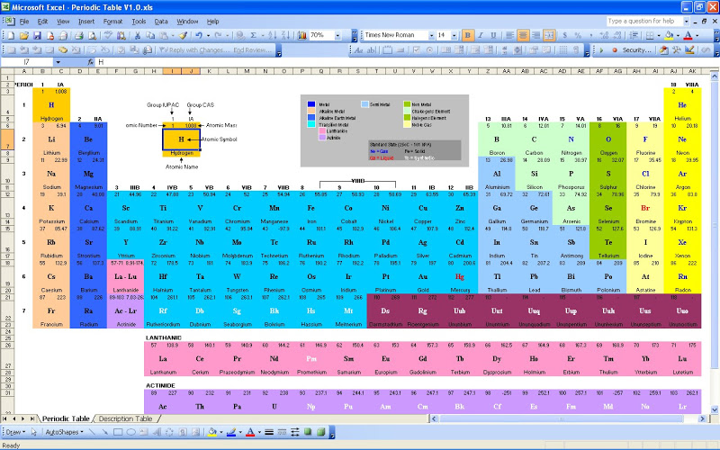This screenshot has width=720, height=450.
Task: Open the Zoom 70% dropdown
Action: pos(337,35)
